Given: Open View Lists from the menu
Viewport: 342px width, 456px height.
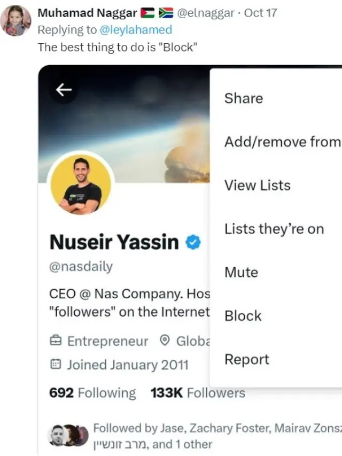Looking at the screenshot, I should click(258, 186).
